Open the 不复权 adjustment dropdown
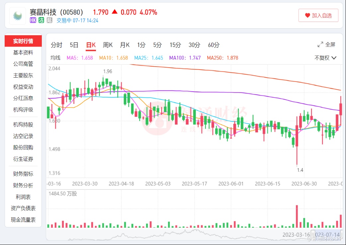Screen dimensions: 346x245 click(x=325, y=58)
